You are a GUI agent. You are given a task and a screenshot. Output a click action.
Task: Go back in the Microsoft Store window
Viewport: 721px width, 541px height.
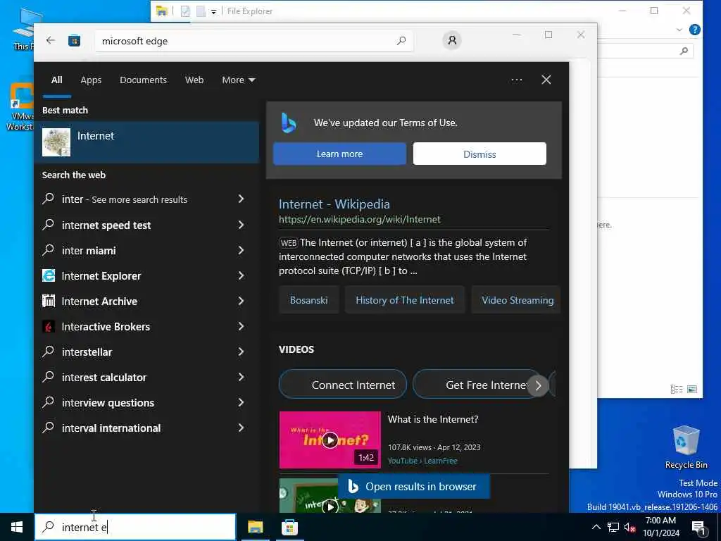pyautogui.click(x=51, y=40)
